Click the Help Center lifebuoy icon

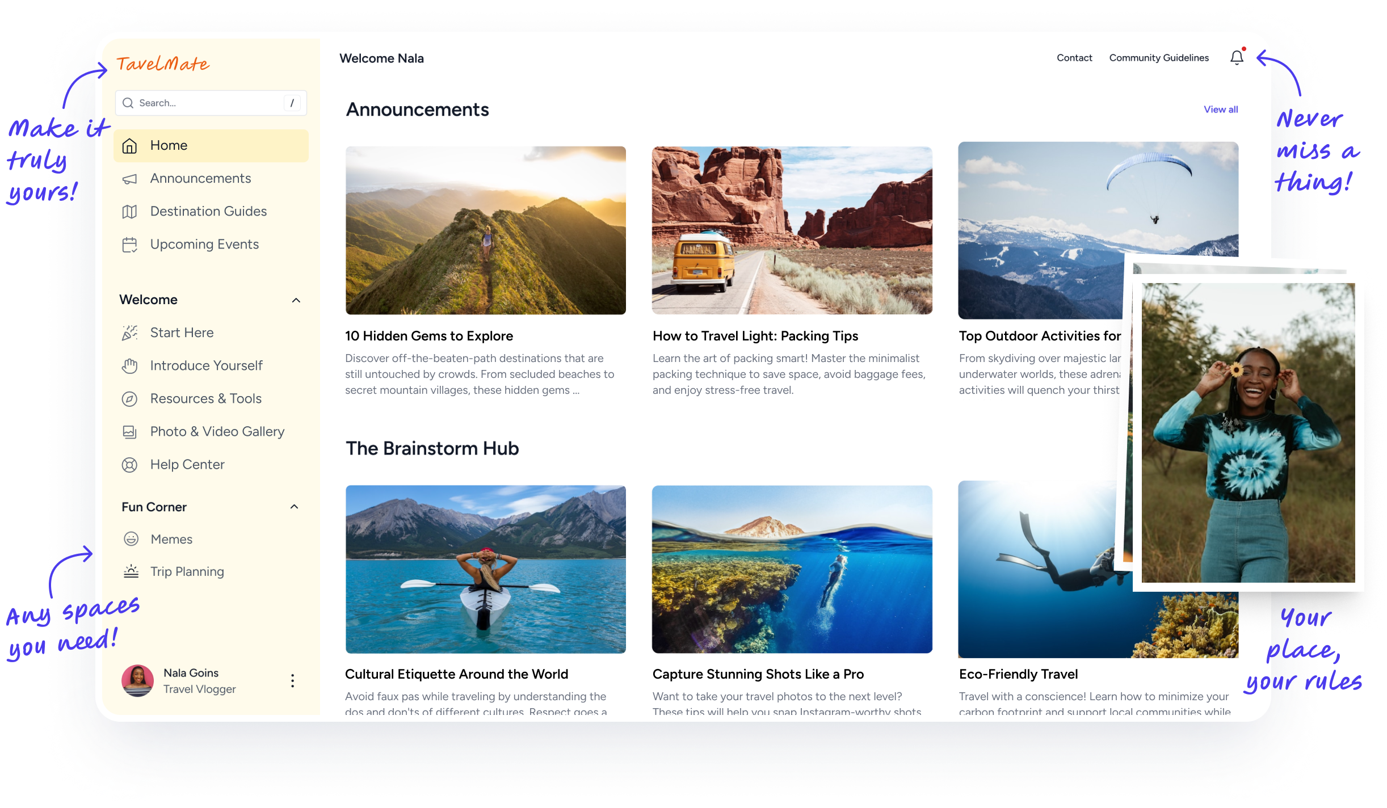coord(129,465)
